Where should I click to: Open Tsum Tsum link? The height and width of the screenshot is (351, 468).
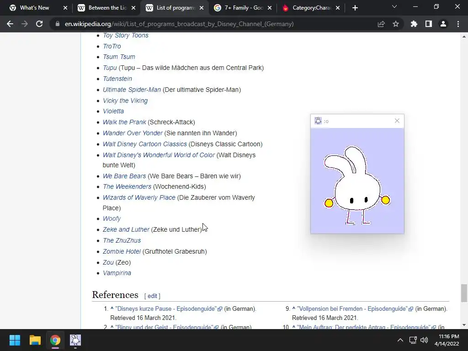[x=119, y=57]
